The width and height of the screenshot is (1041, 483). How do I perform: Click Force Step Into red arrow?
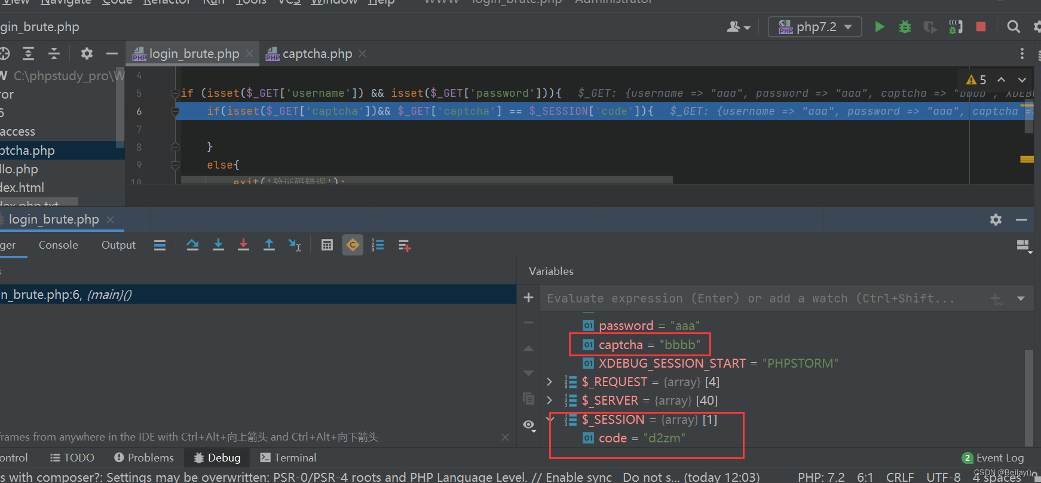point(243,245)
